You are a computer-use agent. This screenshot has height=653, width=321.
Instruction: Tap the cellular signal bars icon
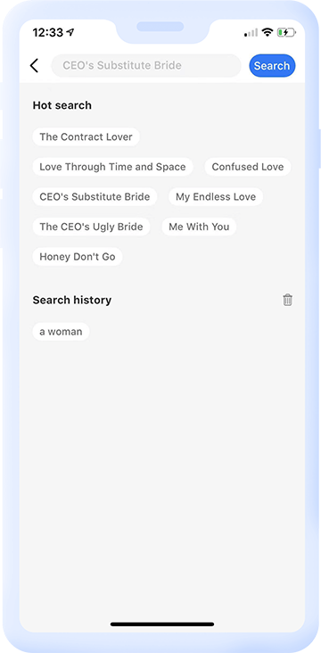[x=251, y=32]
